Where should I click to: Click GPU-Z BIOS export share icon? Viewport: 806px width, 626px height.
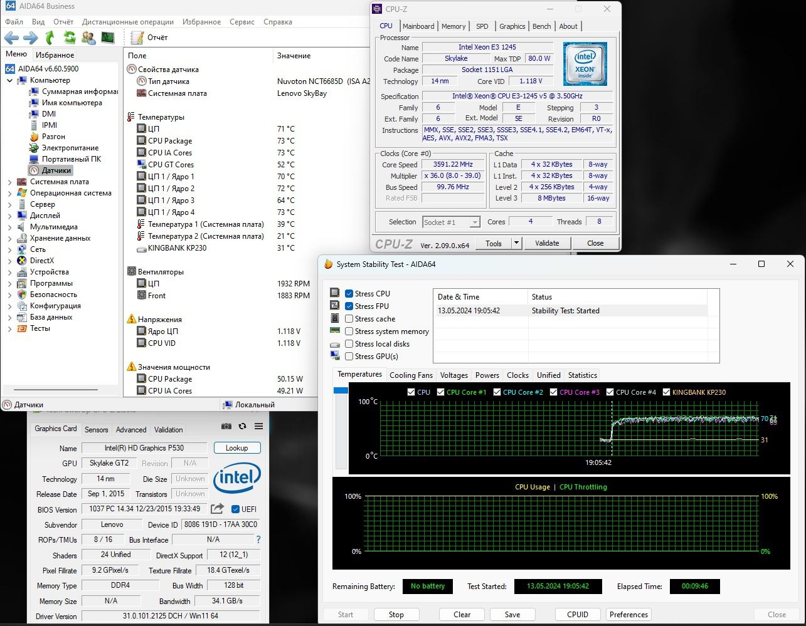pyautogui.click(x=217, y=509)
